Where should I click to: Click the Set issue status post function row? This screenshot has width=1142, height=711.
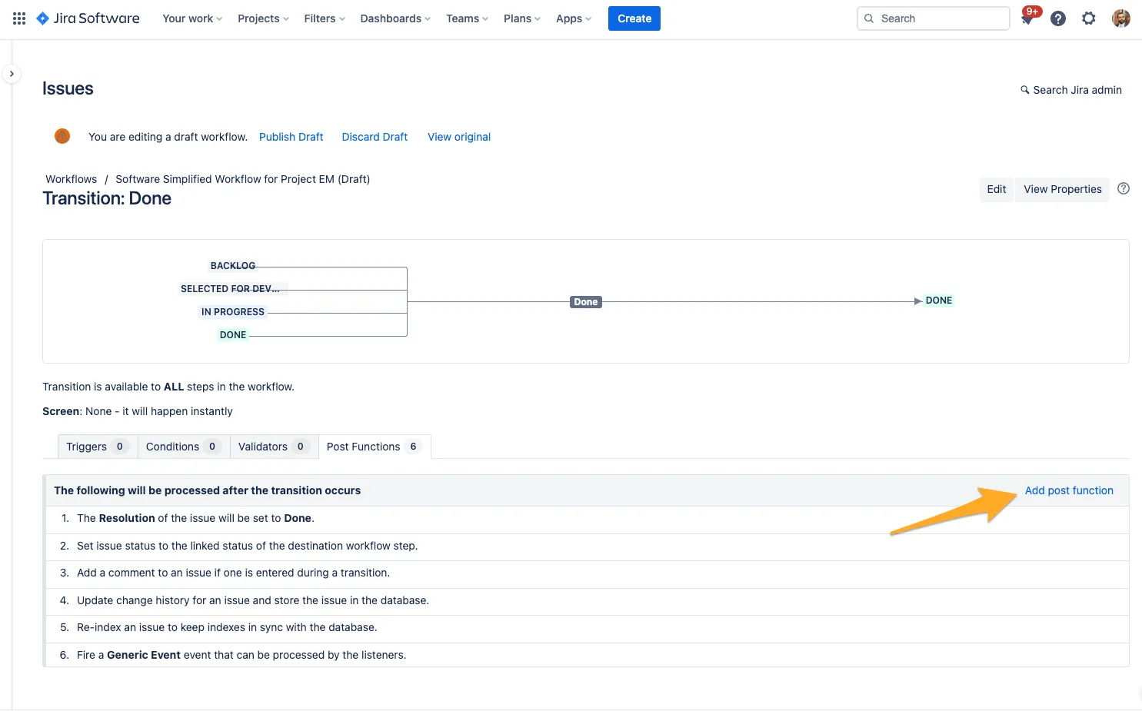[587, 546]
